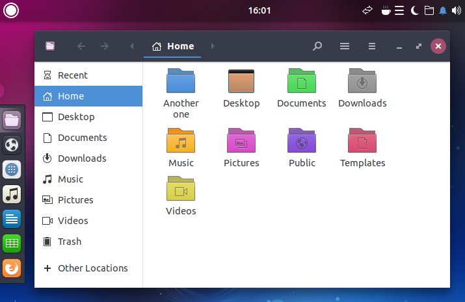This screenshot has height=302, width=465.
Task: Select Recent in the sidebar
Action: (x=88, y=75)
